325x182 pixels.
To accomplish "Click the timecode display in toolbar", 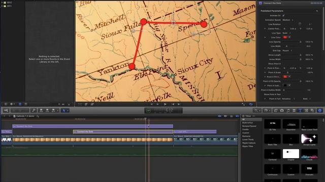I will click(164, 111).
